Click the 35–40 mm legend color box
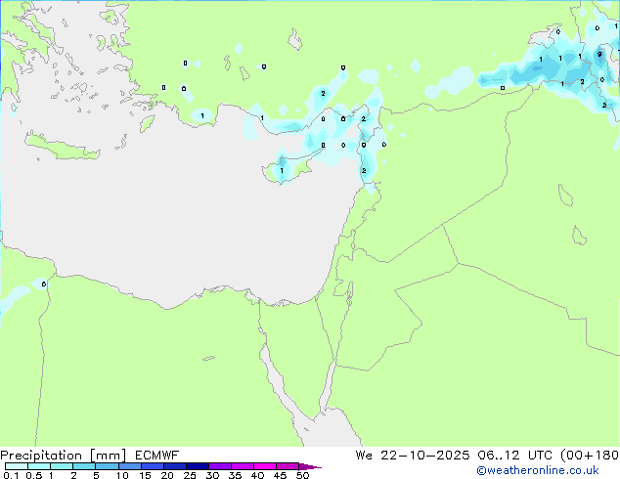 click(x=243, y=466)
